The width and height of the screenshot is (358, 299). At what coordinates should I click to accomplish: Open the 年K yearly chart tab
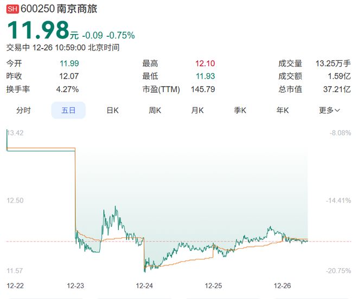tap(283, 110)
